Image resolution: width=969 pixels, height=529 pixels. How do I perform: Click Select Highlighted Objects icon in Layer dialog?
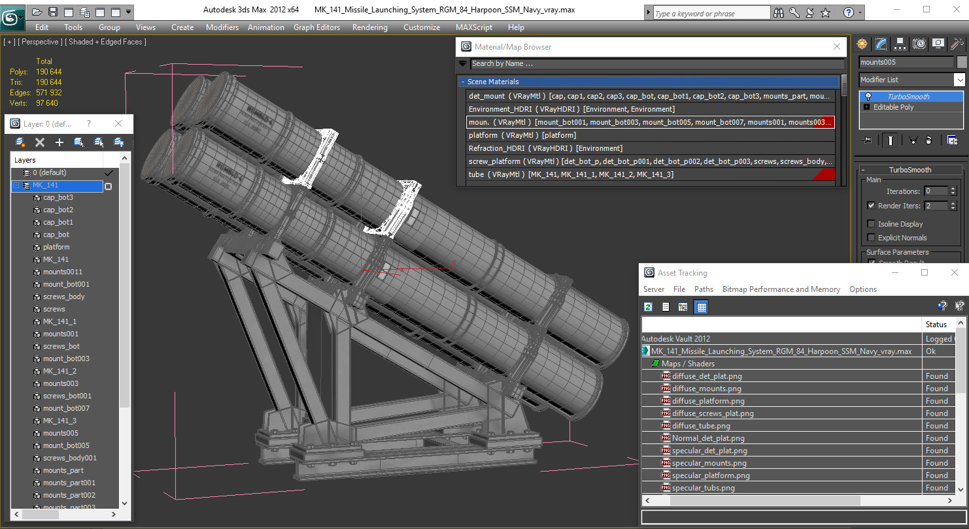click(x=79, y=142)
